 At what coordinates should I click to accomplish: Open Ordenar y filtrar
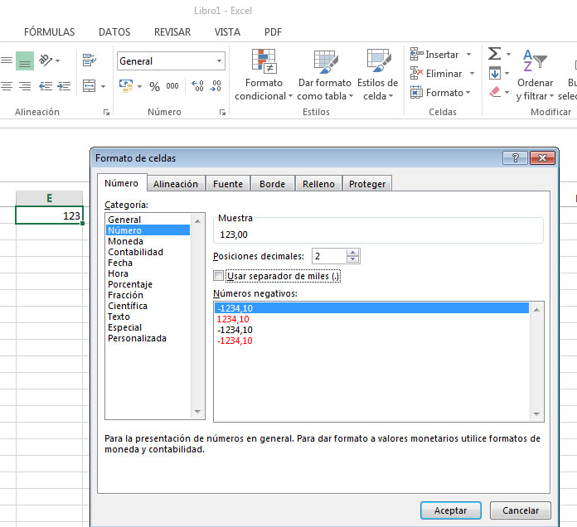click(535, 75)
